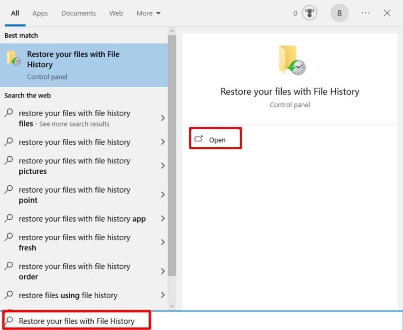Click the launch icon inside the Open button
Viewport: 403px width, 330px height.
[x=200, y=138]
